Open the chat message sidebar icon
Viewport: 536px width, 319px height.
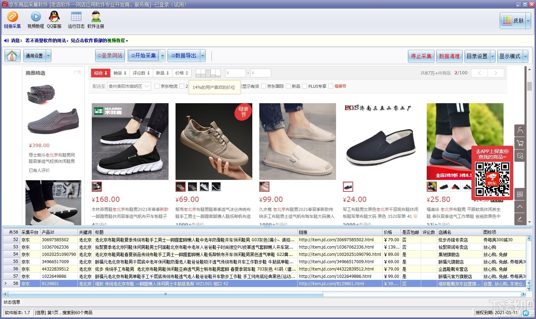(520, 155)
